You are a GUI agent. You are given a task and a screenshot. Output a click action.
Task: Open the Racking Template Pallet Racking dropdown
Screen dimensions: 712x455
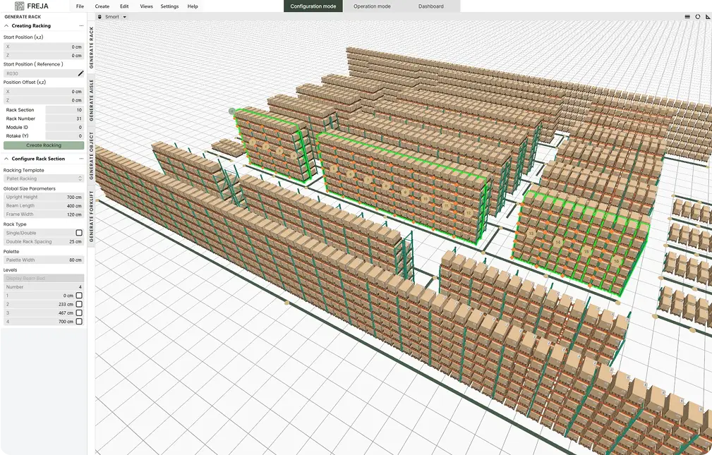coord(43,179)
